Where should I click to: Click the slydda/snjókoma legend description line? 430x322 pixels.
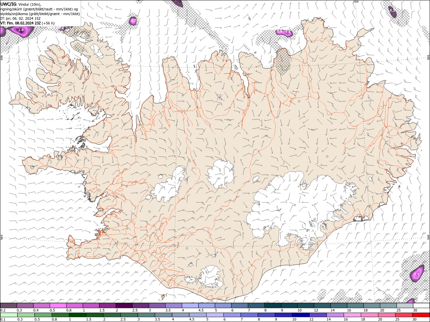click(x=40, y=14)
